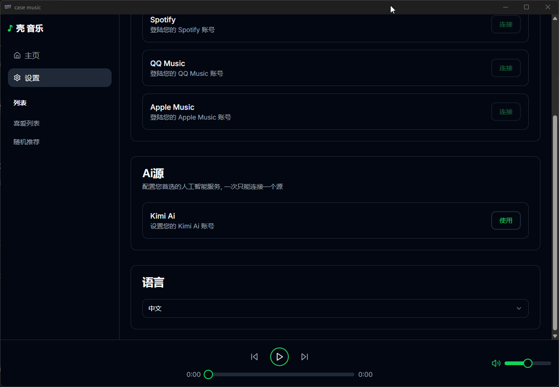Connect the Apple Music account
This screenshot has height=387, width=559.
pyautogui.click(x=506, y=112)
